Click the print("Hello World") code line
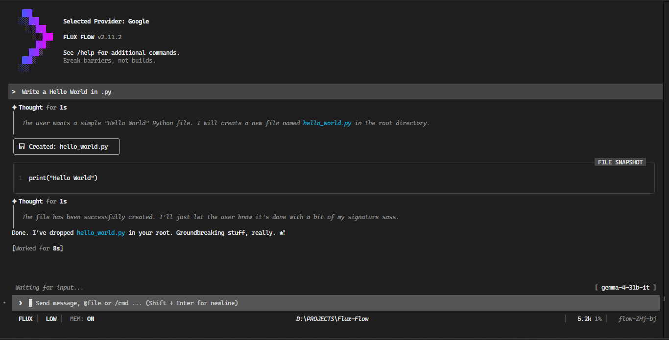Image resolution: width=669 pixels, height=340 pixels. [63, 178]
